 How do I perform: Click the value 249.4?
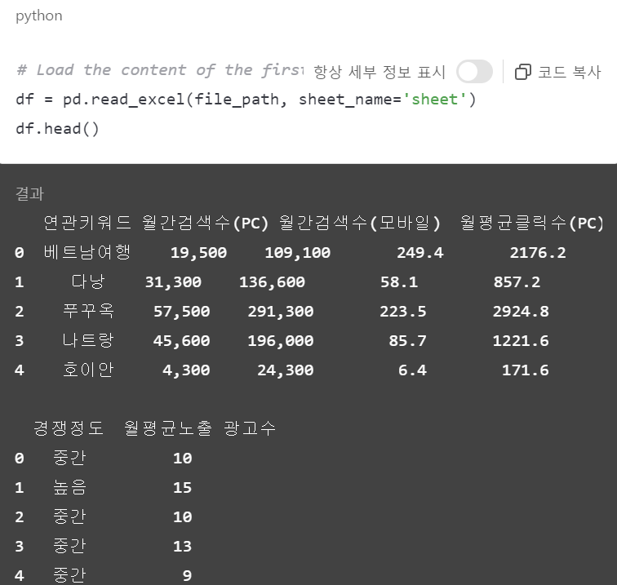tap(419, 253)
